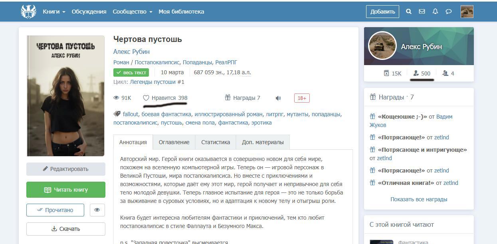The image size is (497, 244).
Task: Open Обсуждения in the top menu
Action: 89,12
